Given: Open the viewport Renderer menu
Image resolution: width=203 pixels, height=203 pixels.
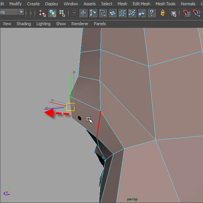Looking at the screenshot, I should coord(80,24).
